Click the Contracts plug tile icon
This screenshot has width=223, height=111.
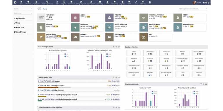tap(75, 27)
